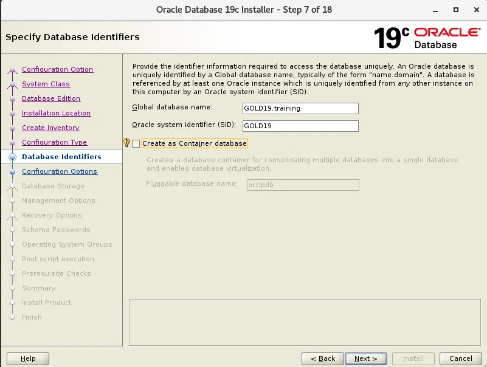487x367 pixels.
Task: Click the Database Storage step text
Action: [53, 186]
